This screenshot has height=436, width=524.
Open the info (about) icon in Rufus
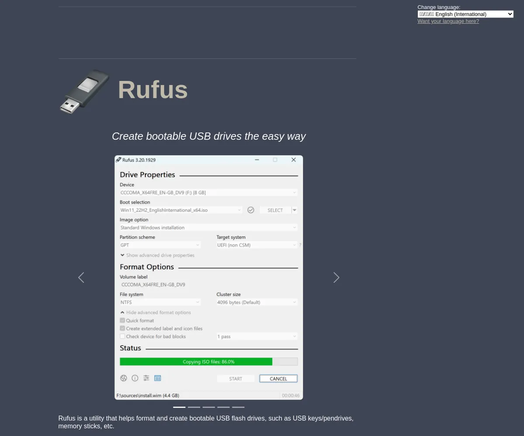click(x=135, y=378)
